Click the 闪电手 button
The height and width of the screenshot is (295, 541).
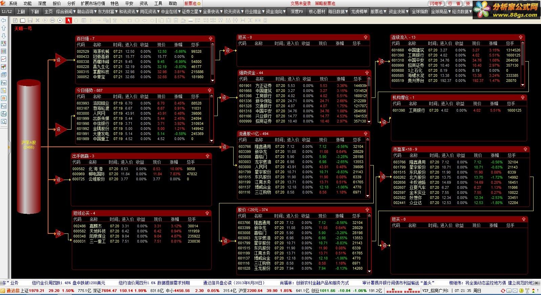pyautogui.click(x=436, y=3)
